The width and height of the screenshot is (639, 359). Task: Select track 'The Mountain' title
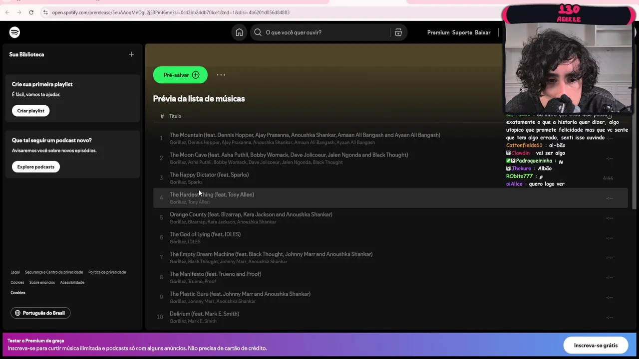[305, 135]
